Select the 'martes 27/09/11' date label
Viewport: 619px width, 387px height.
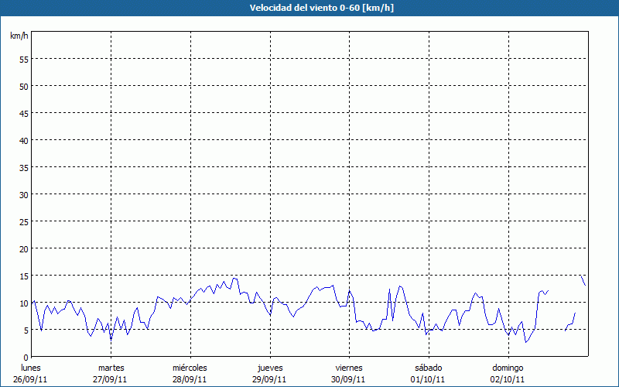[x=111, y=373]
